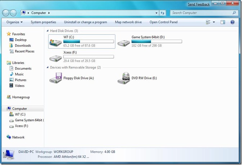242x165 pixels.
Task: Click the Documents library icon
Action: (x=12, y=69)
